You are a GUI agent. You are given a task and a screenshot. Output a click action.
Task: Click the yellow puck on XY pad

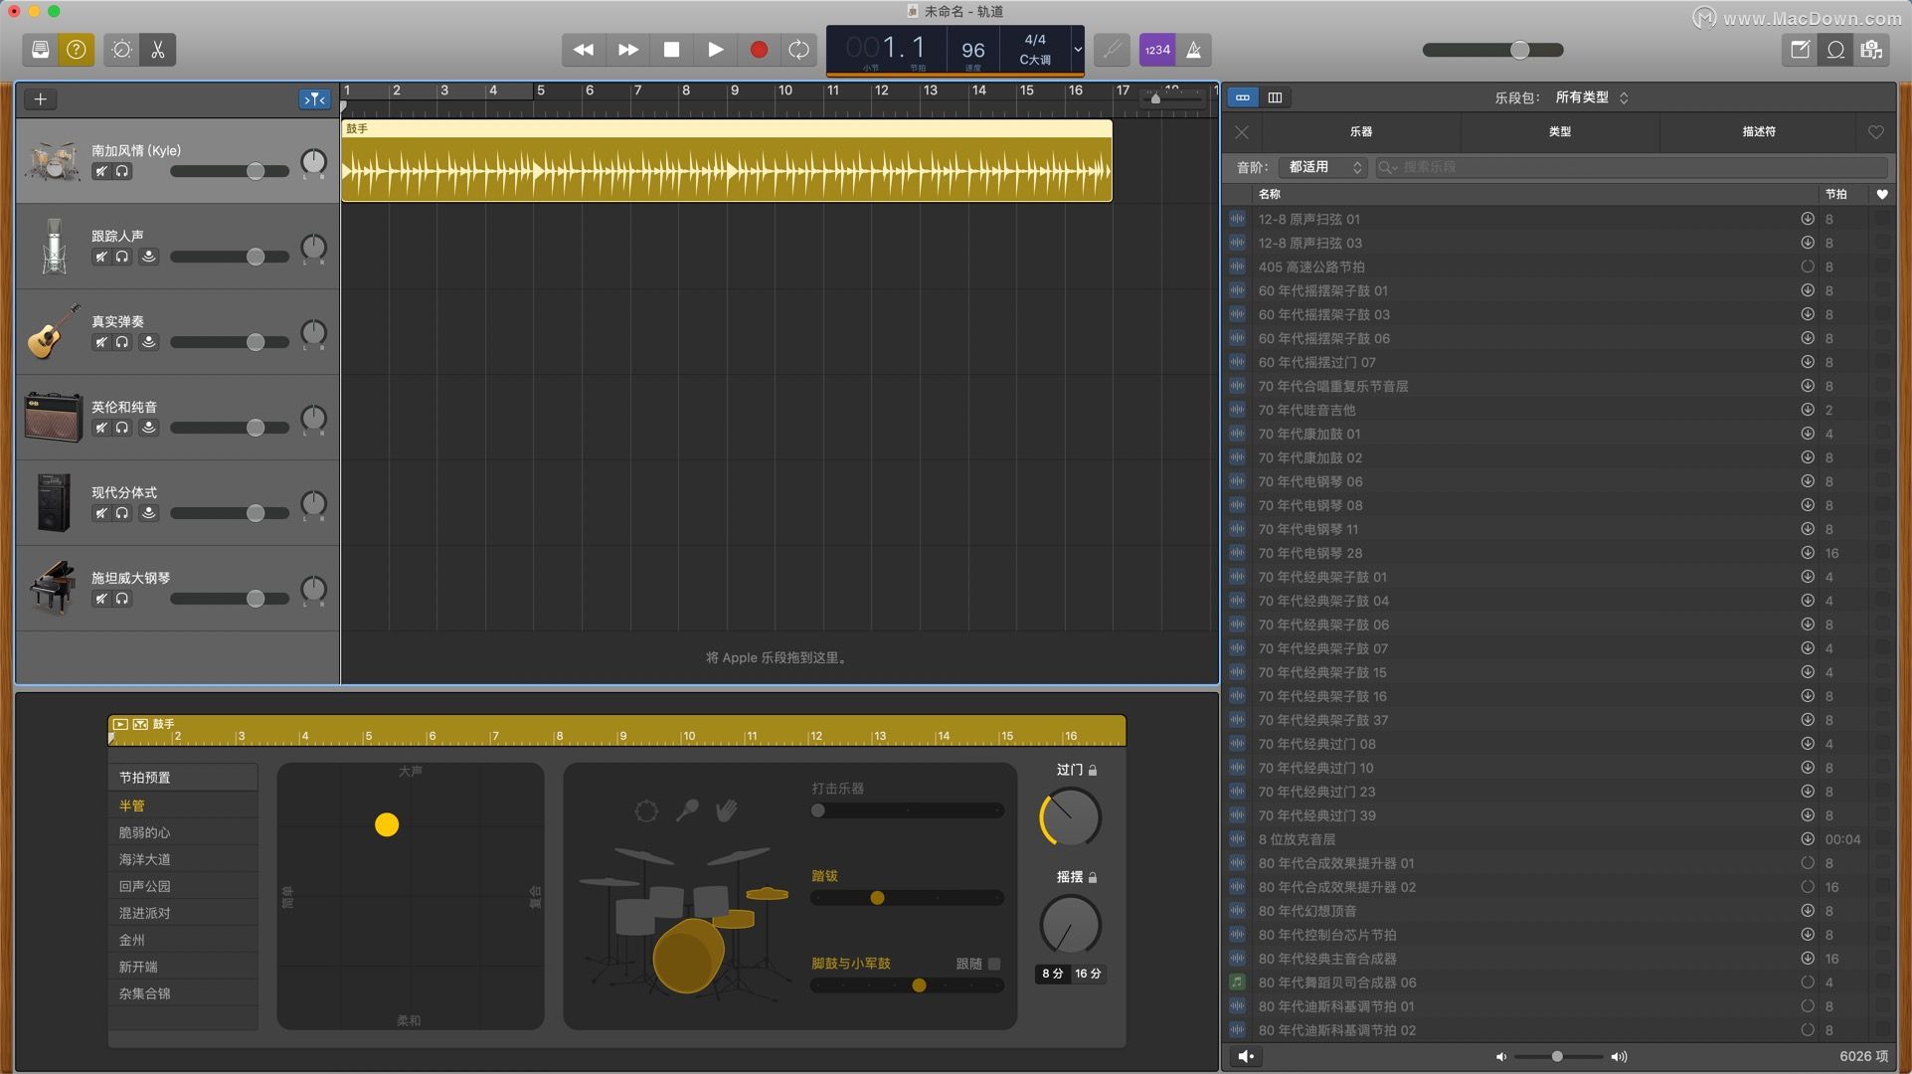[x=387, y=824]
